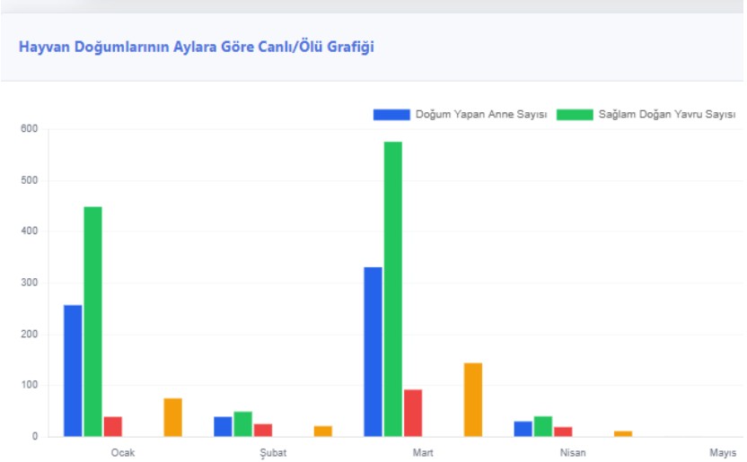Image resolution: width=747 pixels, height=462 pixels.
Task: Select the green bar for Şubat
Action: (x=243, y=424)
